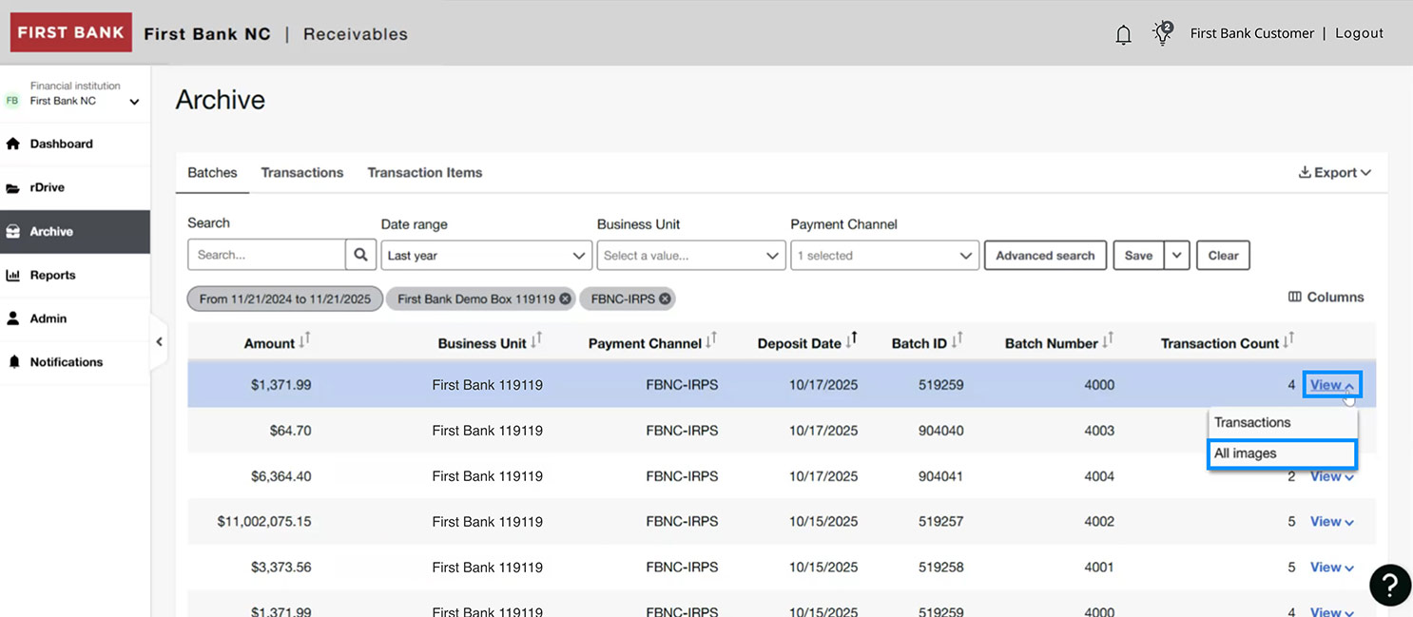Viewport: 1413px width, 617px height.
Task: Open the Date range dropdown
Action: pos(486,255)
